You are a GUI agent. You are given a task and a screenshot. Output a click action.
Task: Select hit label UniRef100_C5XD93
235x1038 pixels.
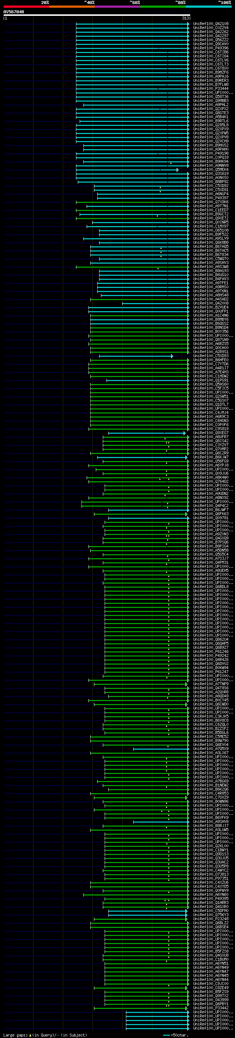(211, 356)
